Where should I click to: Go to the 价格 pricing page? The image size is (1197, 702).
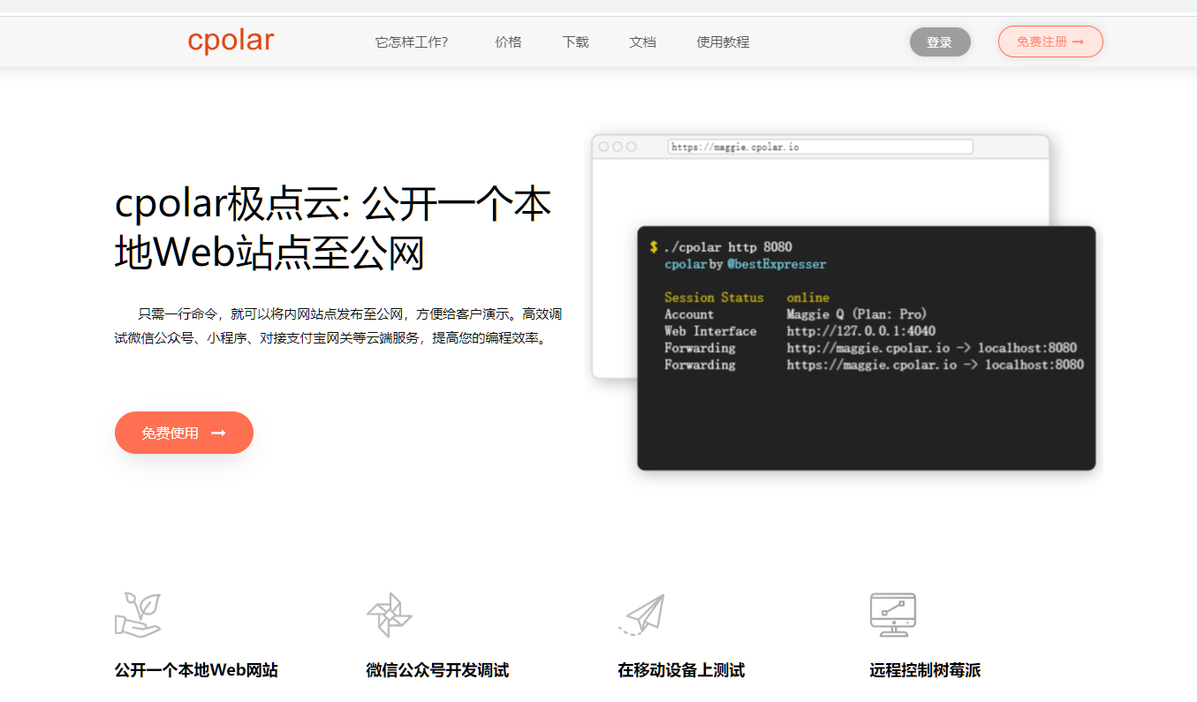pyautogui.click(x=508, y=42)
